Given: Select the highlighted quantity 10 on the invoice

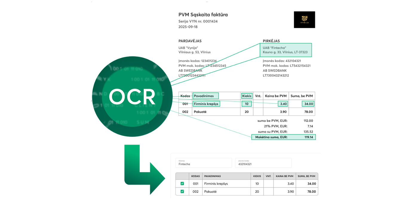Looking at the screenshot, I should coord(247,104).
